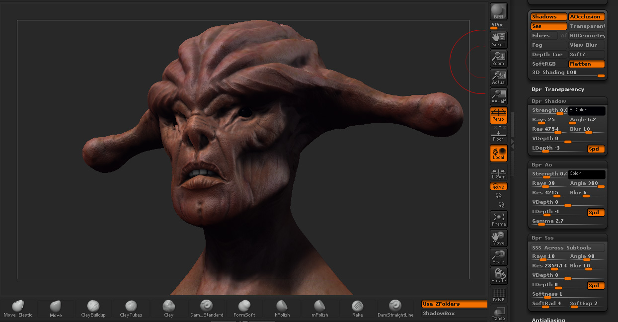
Task: Toggle HDGeometry rendering
Action: 587,36
